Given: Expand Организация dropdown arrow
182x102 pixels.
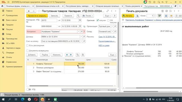Looking at the screenshot, I should [112, 26].
